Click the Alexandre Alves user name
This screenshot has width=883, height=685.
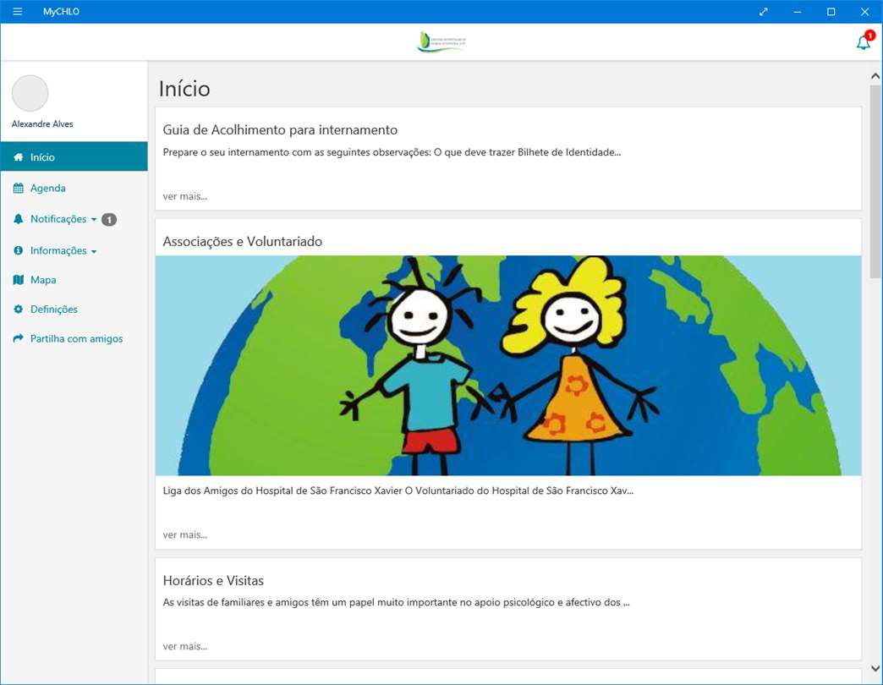[x=42, y=123]
